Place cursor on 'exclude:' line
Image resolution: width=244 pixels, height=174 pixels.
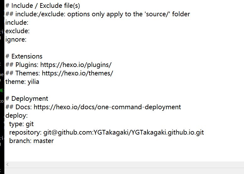point(18,31)
